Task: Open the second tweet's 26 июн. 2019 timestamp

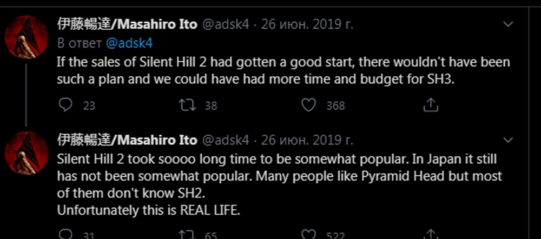Action: [x=307, y=140]
